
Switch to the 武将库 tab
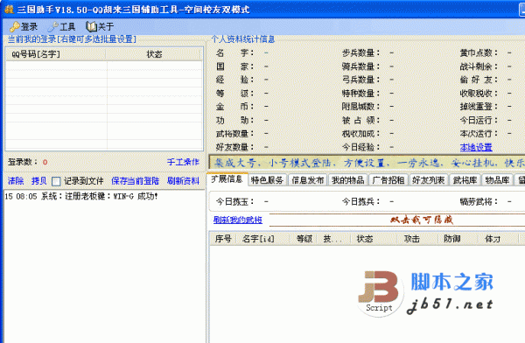click(465, 180)
